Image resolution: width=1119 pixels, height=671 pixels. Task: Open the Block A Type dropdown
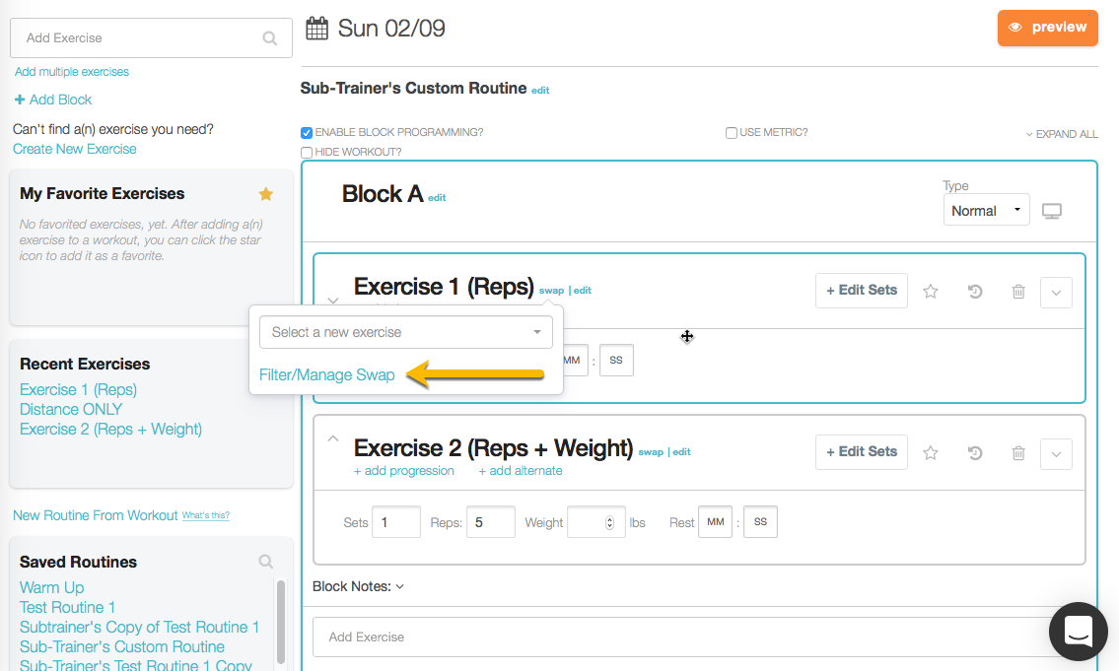tap(986, 211)
